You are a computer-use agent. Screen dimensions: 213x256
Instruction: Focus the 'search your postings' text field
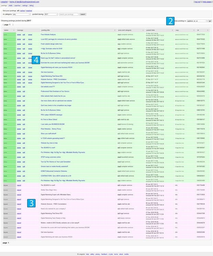click(x=69, y=14)
